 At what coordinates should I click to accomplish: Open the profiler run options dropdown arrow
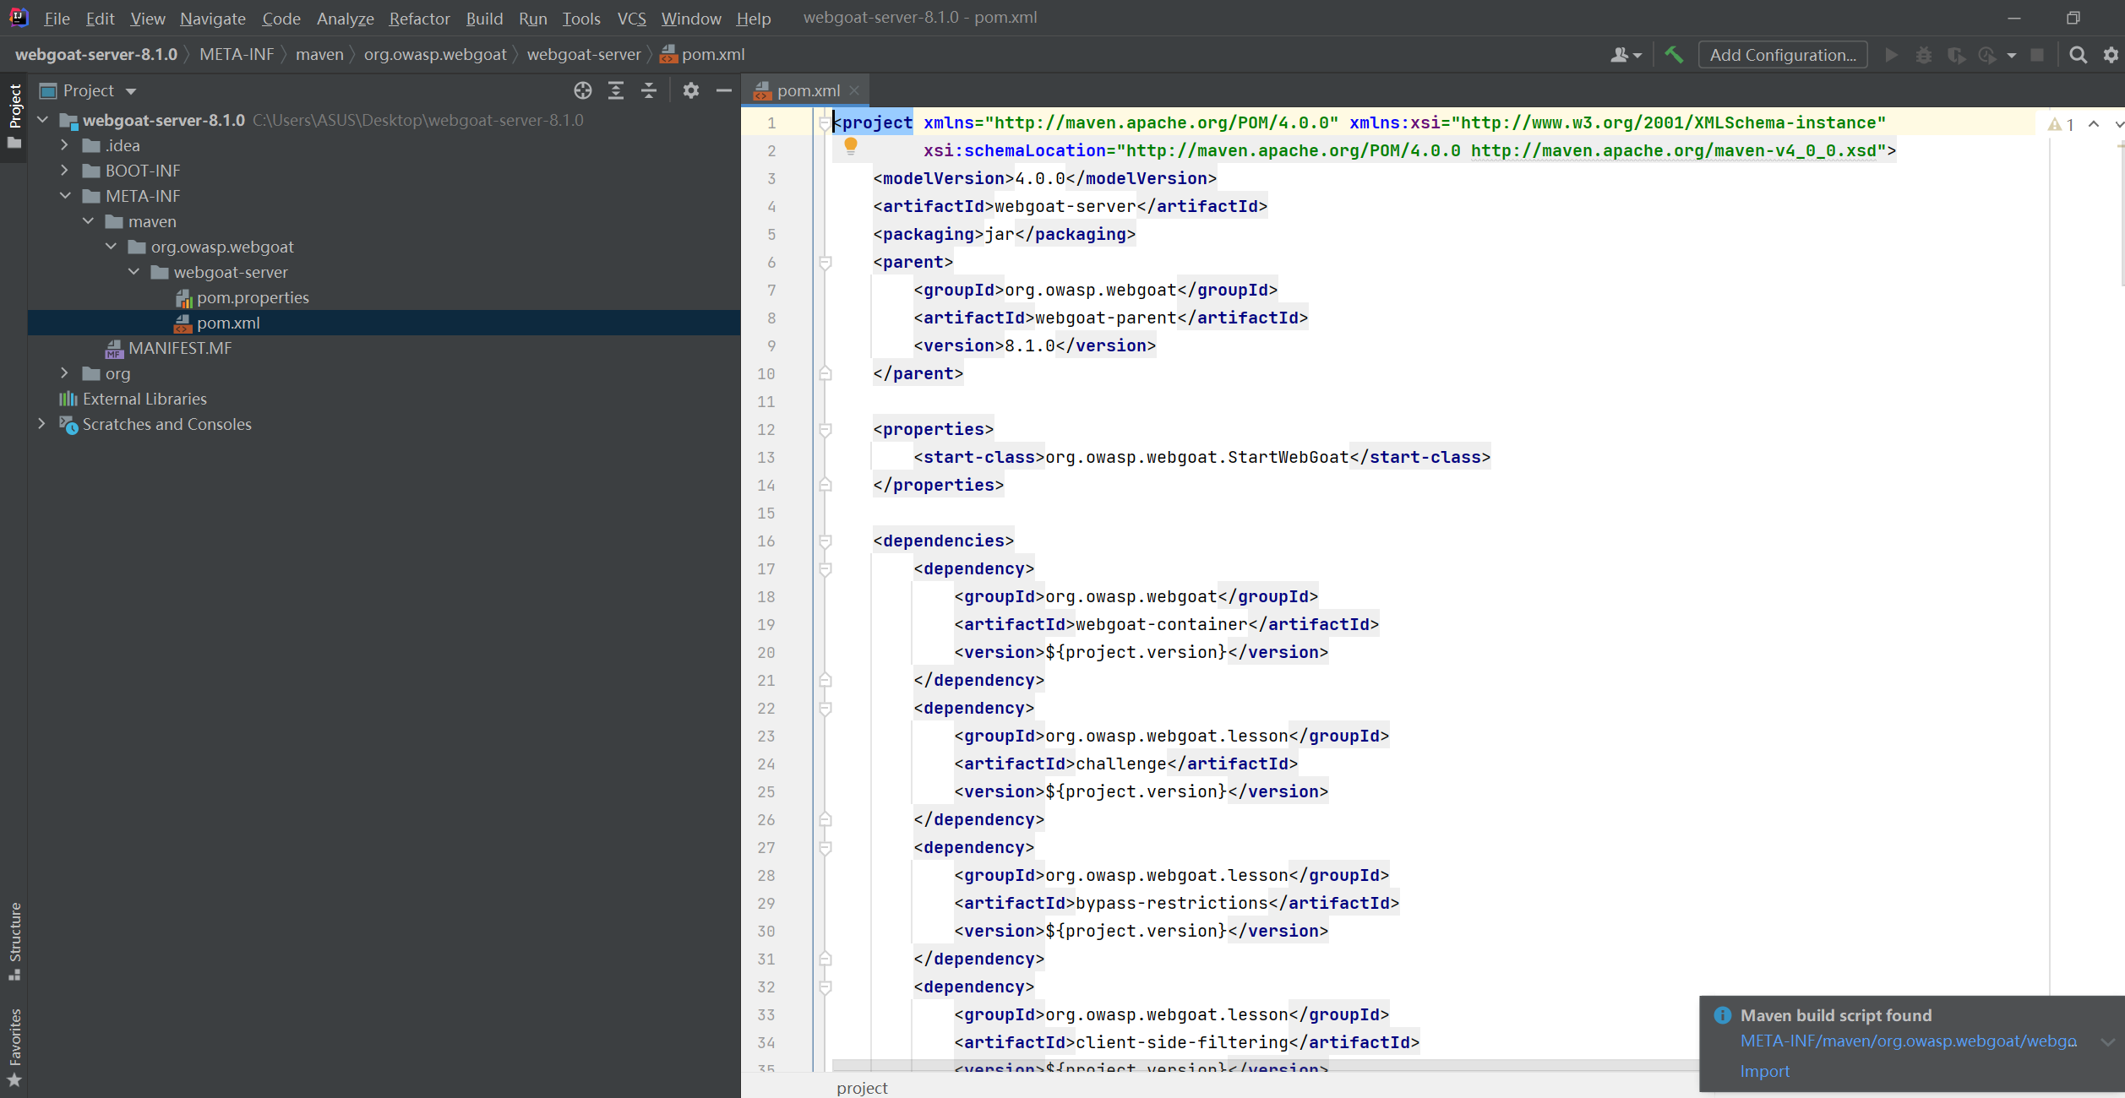(2012, 56)
